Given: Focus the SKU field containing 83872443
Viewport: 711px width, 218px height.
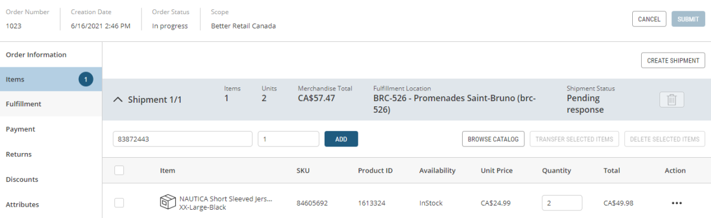Looking at the screenshot, I should pyautogui.click(x=182, y=139).
